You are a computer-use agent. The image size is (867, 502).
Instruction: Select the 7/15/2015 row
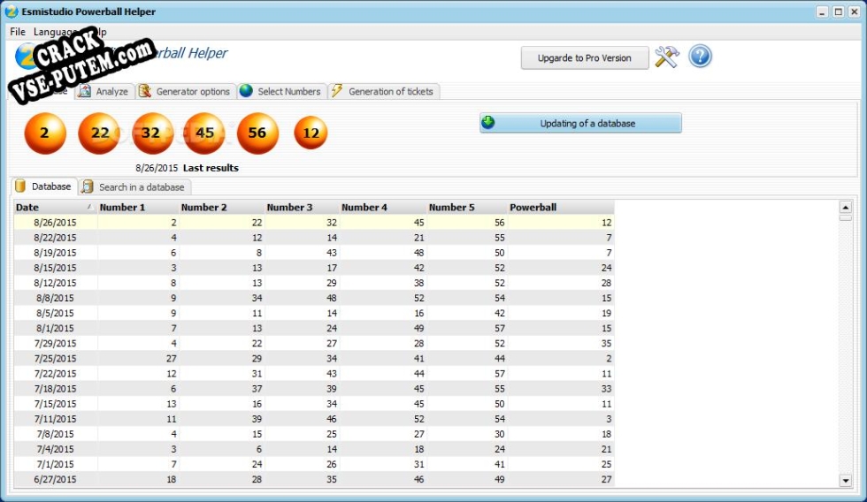click(313, 403)
